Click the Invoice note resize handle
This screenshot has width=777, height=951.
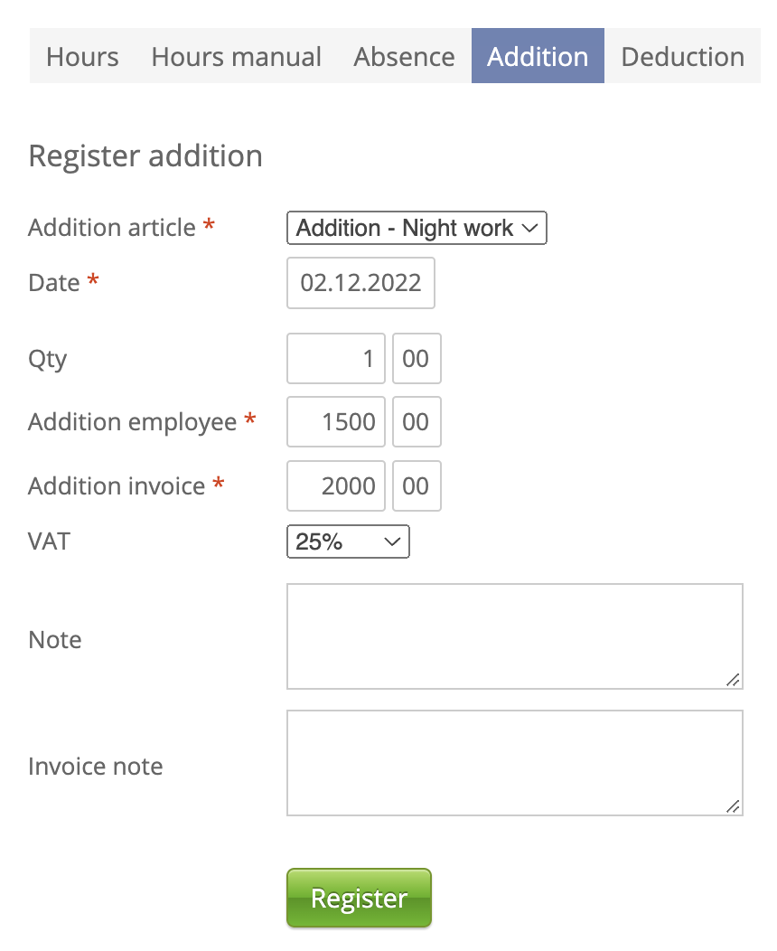(x=733, y=806)
